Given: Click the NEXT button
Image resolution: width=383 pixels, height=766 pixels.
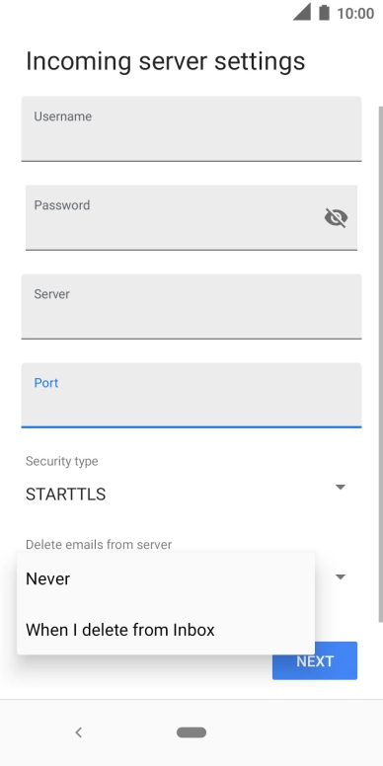Looking at the screenshot, I should pyautogui.click(x=315, y=661).
